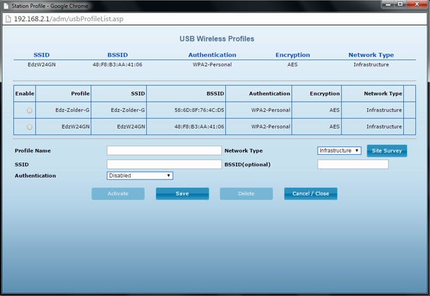Click the top BSSID blue heading
Image resolution: width=430 pixels, height=296 pixels.
[117, 55]
